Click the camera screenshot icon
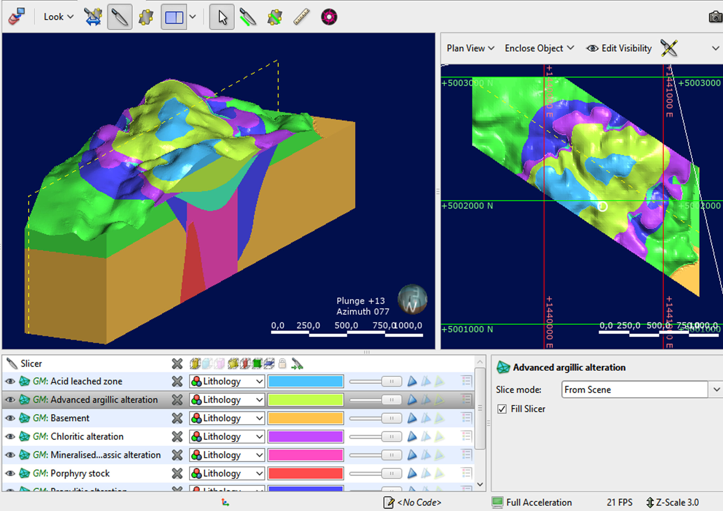 (x=715, y=17)
